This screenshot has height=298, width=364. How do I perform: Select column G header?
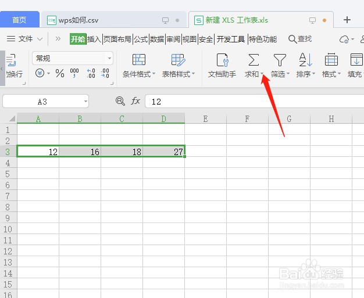289,119
